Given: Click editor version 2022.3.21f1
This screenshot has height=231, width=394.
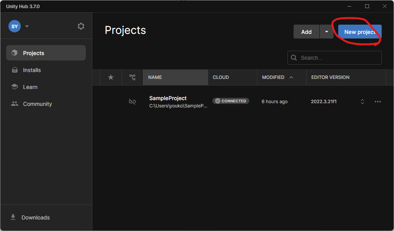Looking at the screenshot, I should click(x=324, y=102).
